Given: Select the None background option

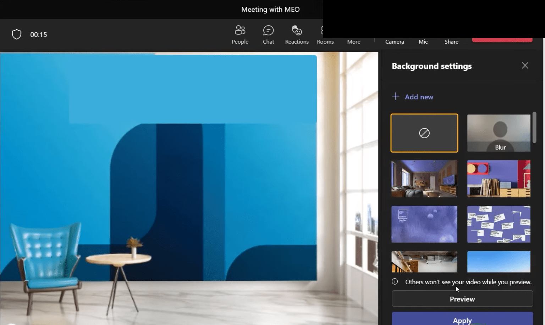Looking at the screenshot, I should 424,133.
